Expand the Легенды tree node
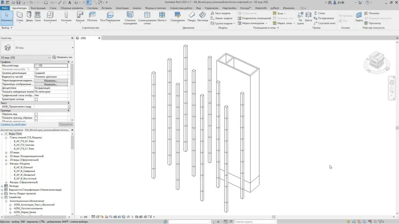Viewport: 399px width, 224px height. tap(2, 186)
